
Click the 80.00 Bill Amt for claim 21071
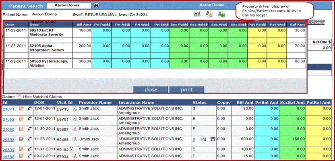(x=249, y=109)
